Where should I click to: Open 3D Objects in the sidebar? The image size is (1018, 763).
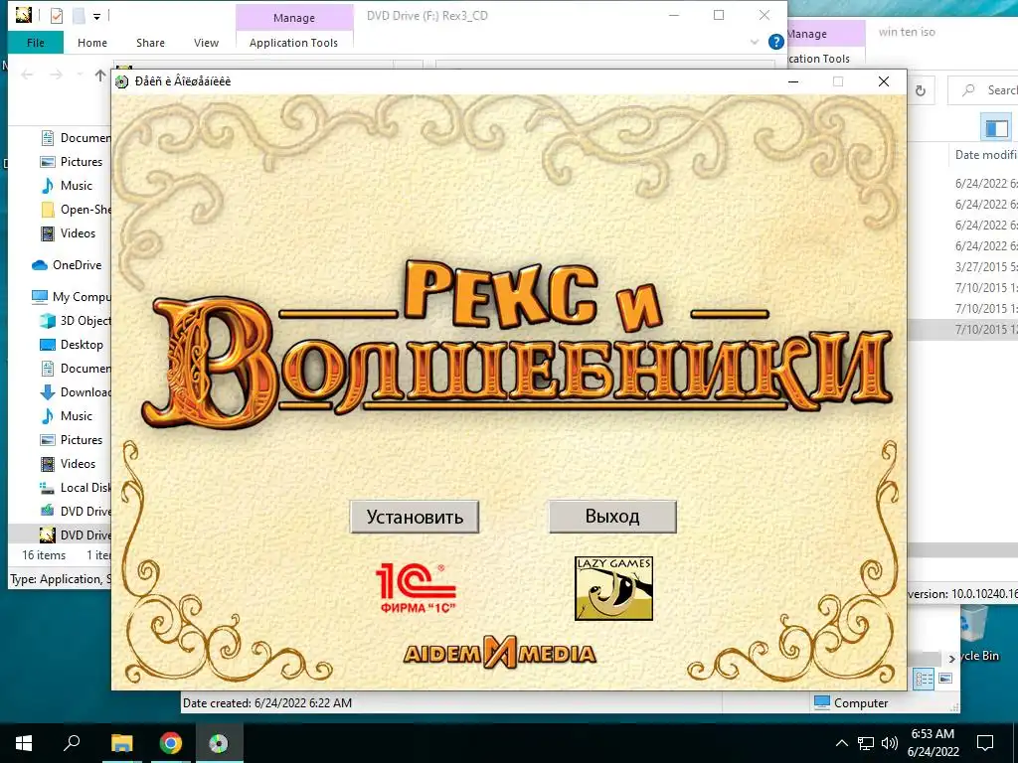pyautogui.click(x=76, y=321)
